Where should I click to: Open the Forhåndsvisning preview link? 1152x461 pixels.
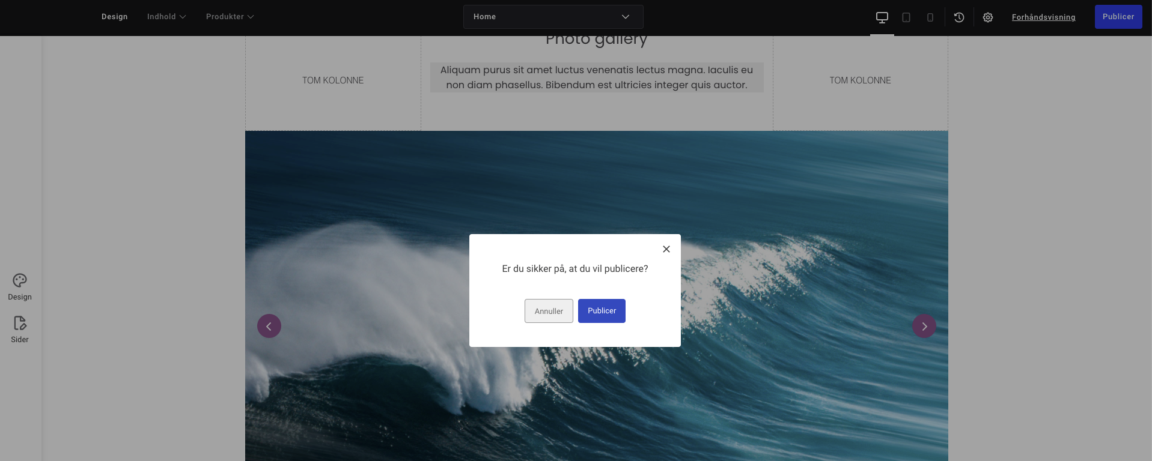pos(1043,17)
